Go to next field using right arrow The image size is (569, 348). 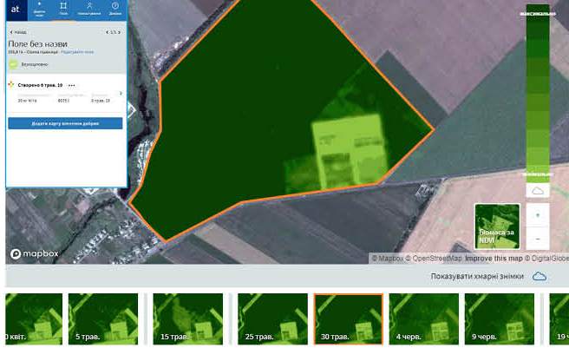coord(120,32)
